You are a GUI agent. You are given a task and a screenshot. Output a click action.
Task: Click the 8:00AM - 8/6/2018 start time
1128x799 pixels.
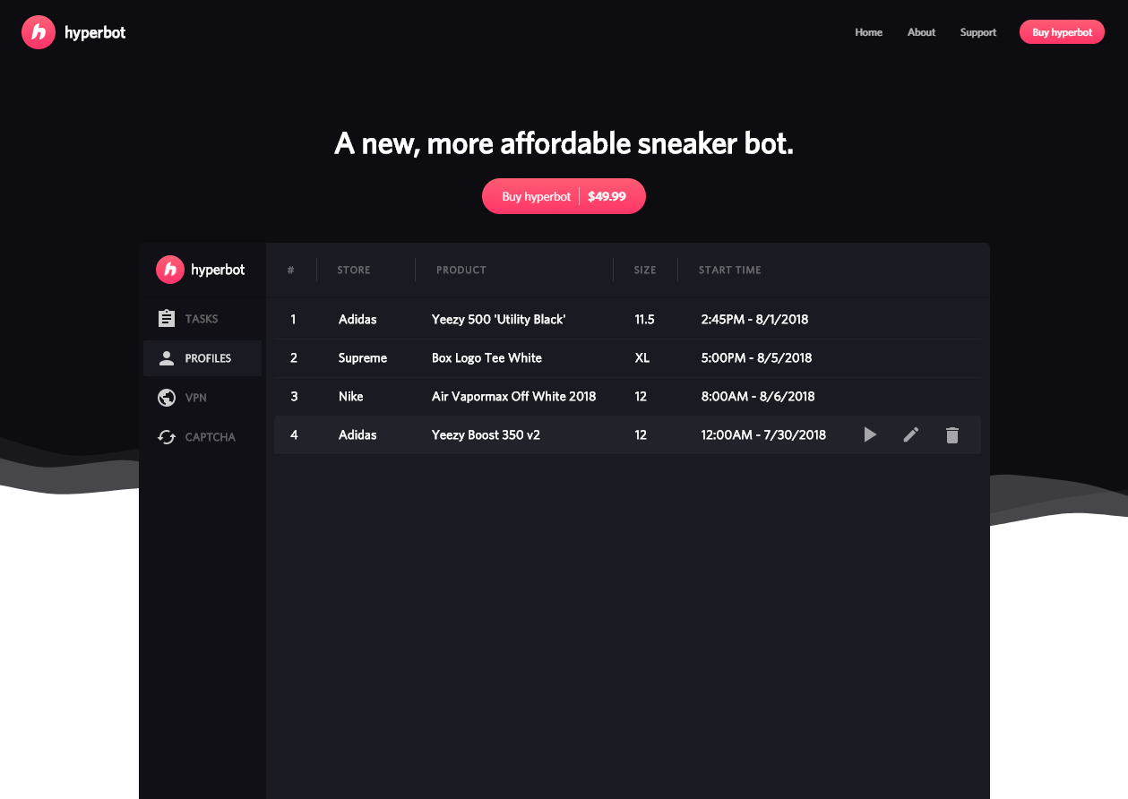[x=758, y=397]
